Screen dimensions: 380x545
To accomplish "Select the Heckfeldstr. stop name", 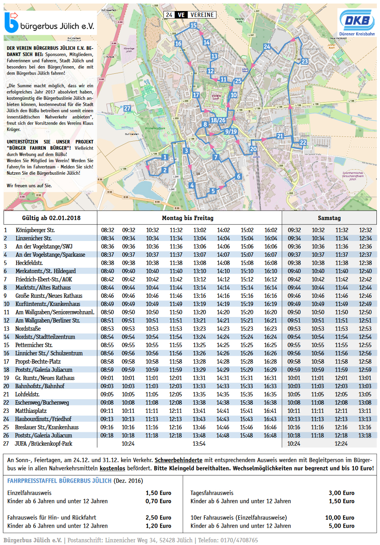I will coord(29,263).
